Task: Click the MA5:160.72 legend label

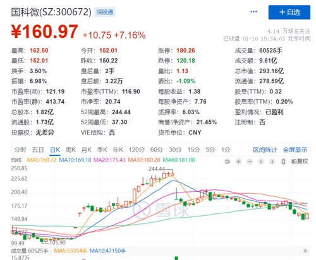Action: click(42, 160)
